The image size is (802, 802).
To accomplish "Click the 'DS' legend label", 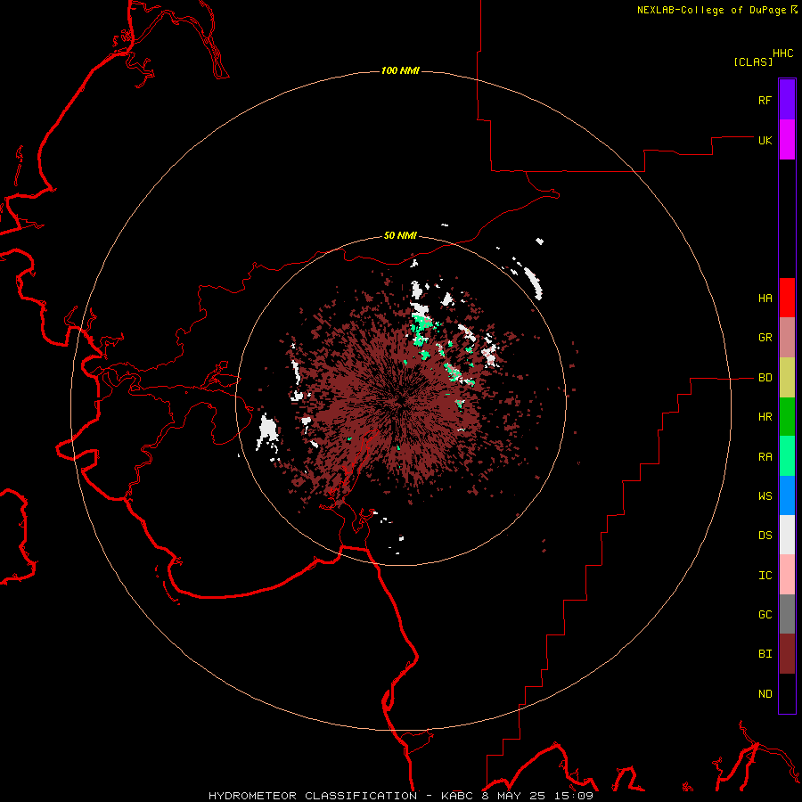I will pyautogui.click(x=765, y=535).
